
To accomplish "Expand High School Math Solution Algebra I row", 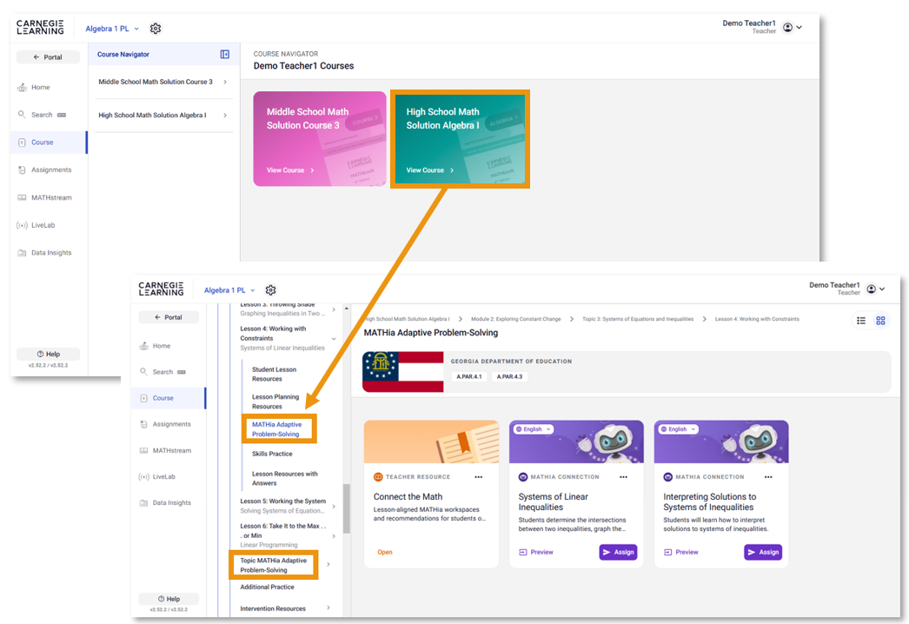I will 225,116.
